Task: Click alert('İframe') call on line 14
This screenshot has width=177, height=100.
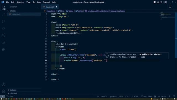Action: tap(68, 49)
